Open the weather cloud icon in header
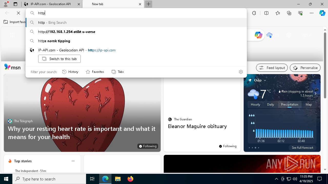 (269, 35)
